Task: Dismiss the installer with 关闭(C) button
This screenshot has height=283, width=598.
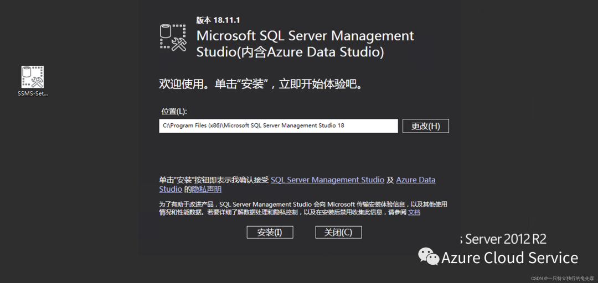Action: click(x=338, y=232)
